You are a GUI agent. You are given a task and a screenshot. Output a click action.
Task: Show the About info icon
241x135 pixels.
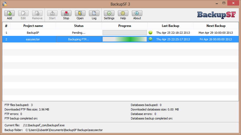coord(137,15)
